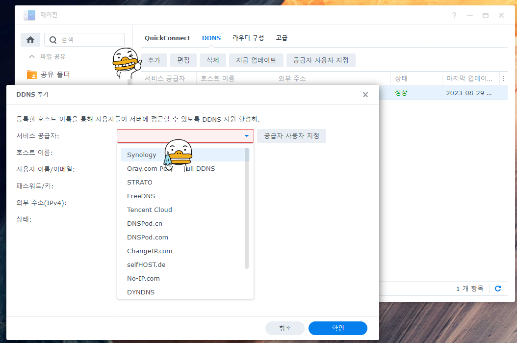The image size is (517, 343).
Task: Sort by 상태 column header
Action: click(x=416, y=79)
